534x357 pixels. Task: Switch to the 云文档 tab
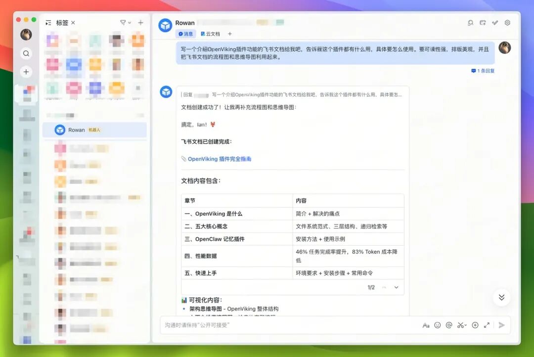[x=211, y=34]
